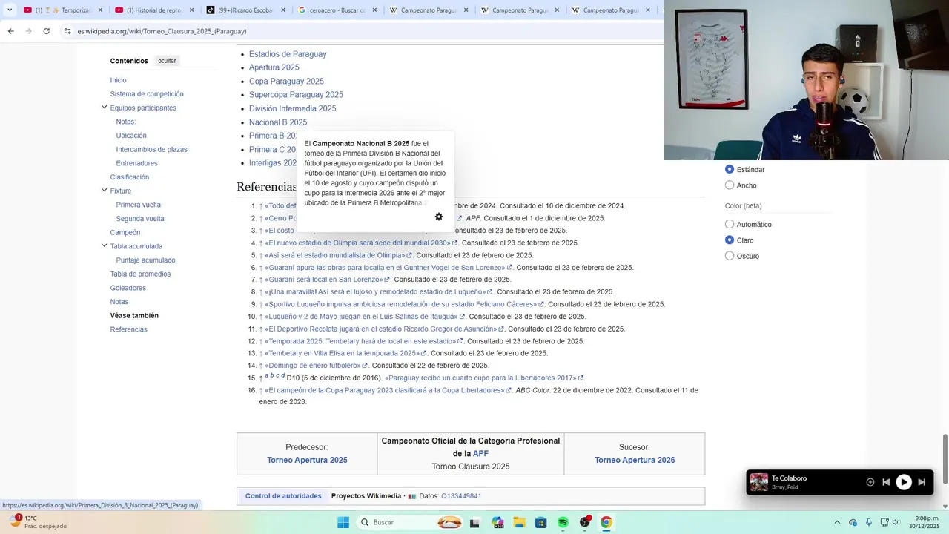Click up-arrow backlink of reference 5
The width and height of the screenshot is (949, 534).
(261, 255)
